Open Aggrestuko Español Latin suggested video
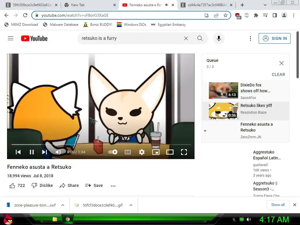 click(x=267, y=155)
